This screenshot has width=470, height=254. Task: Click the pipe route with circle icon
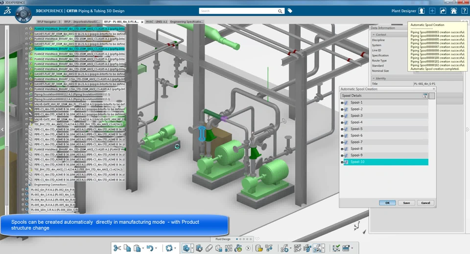[x=284, y=248]
